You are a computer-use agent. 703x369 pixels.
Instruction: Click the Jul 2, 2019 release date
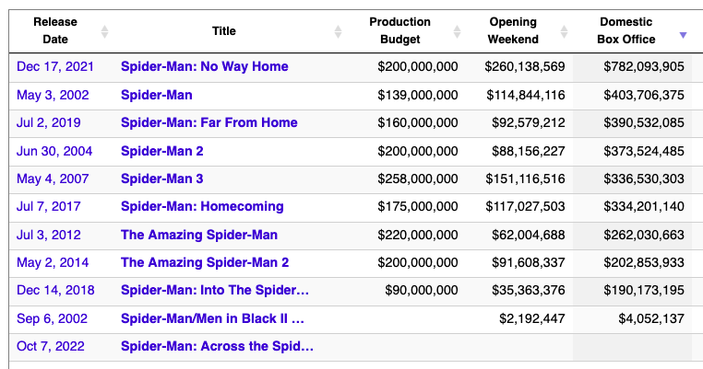click(x=50, y=122)
